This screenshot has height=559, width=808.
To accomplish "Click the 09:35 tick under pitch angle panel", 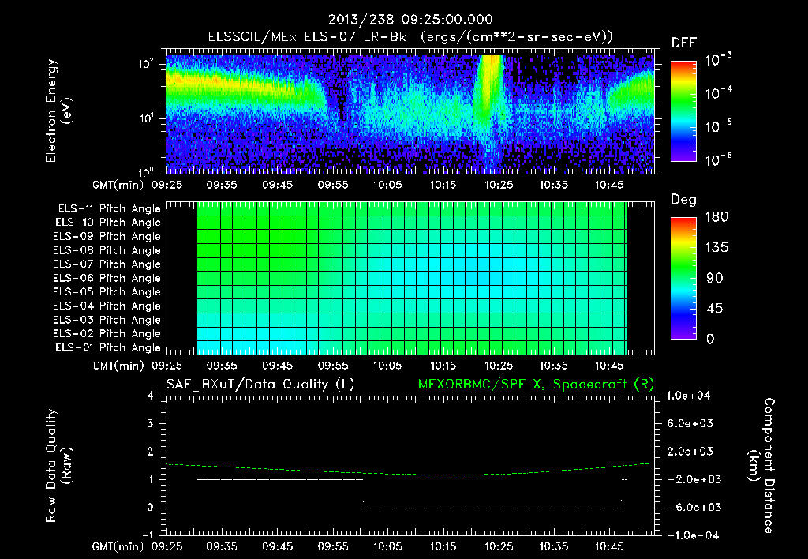I will tap(222, 366).
